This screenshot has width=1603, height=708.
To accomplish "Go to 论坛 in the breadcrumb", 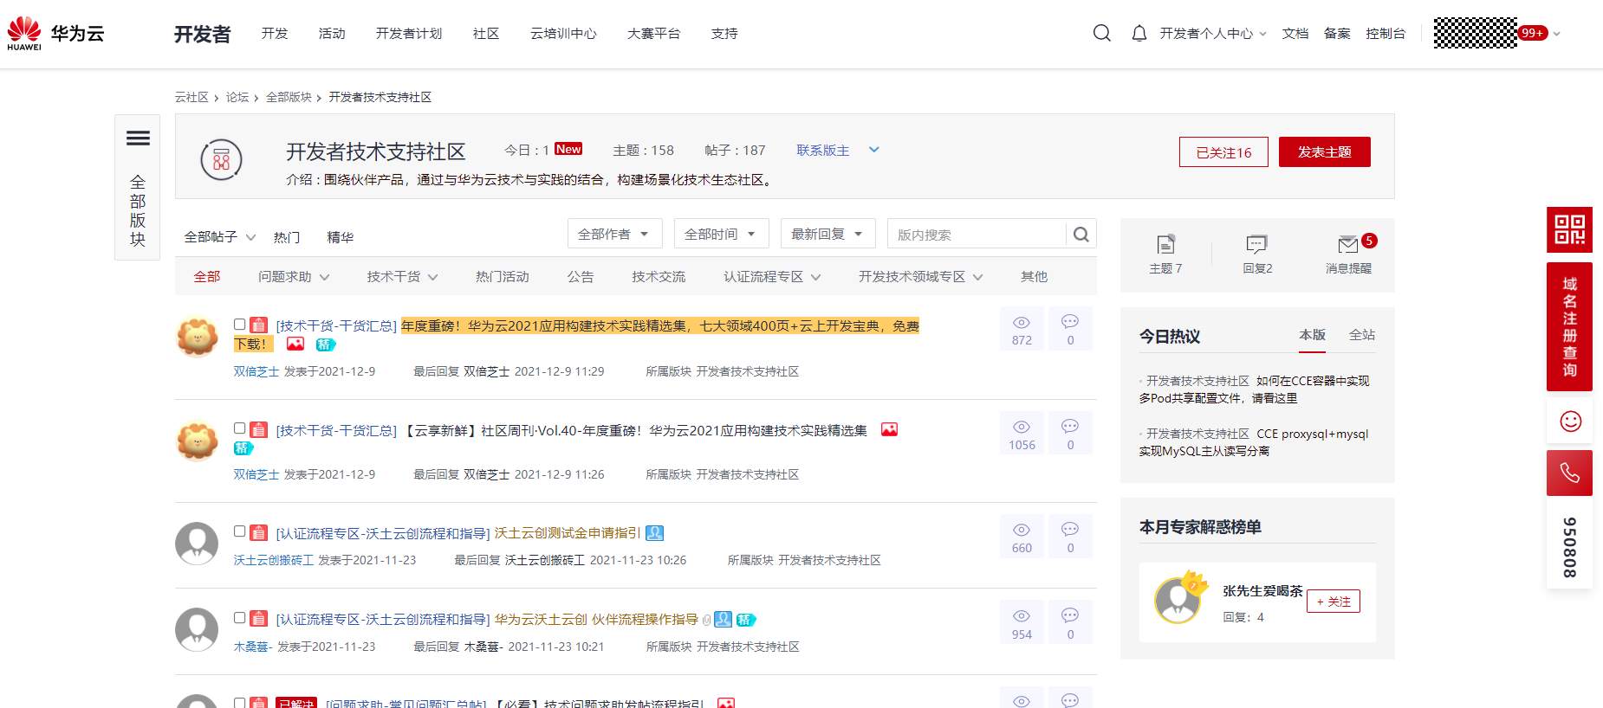I will pos(237,97).
